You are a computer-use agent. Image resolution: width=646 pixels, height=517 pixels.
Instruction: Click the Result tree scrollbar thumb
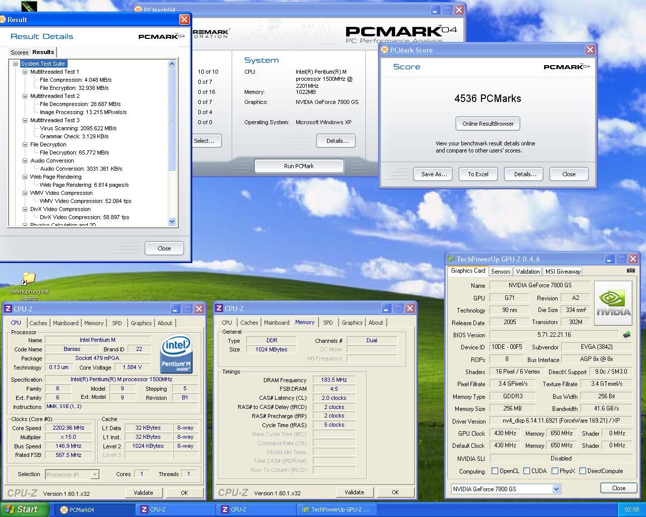[172, 119]
